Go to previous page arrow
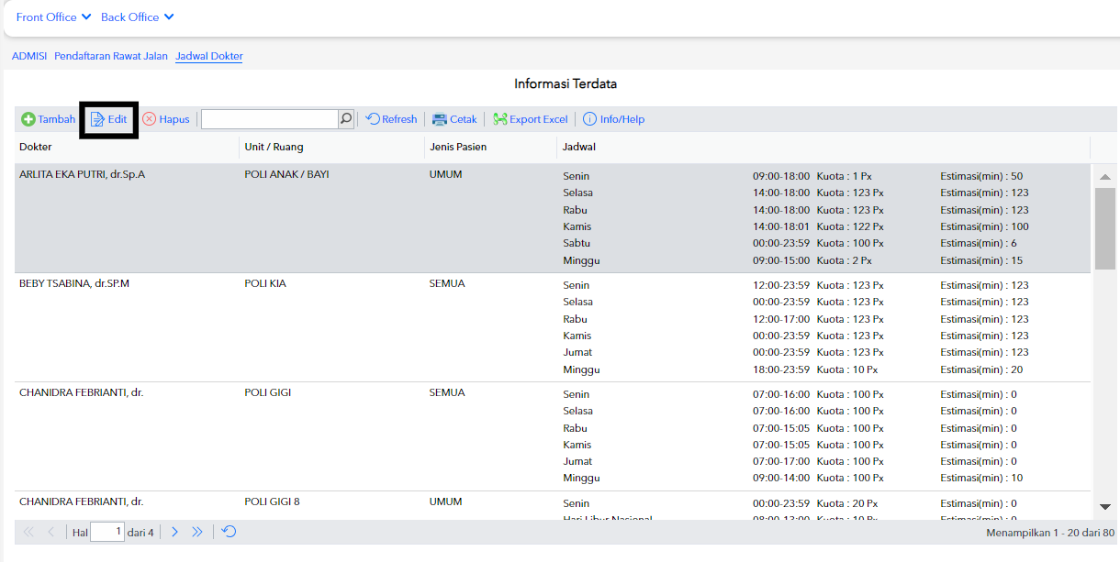The image size is (1120, 562). pyautogui.click(x=51, y=532)
